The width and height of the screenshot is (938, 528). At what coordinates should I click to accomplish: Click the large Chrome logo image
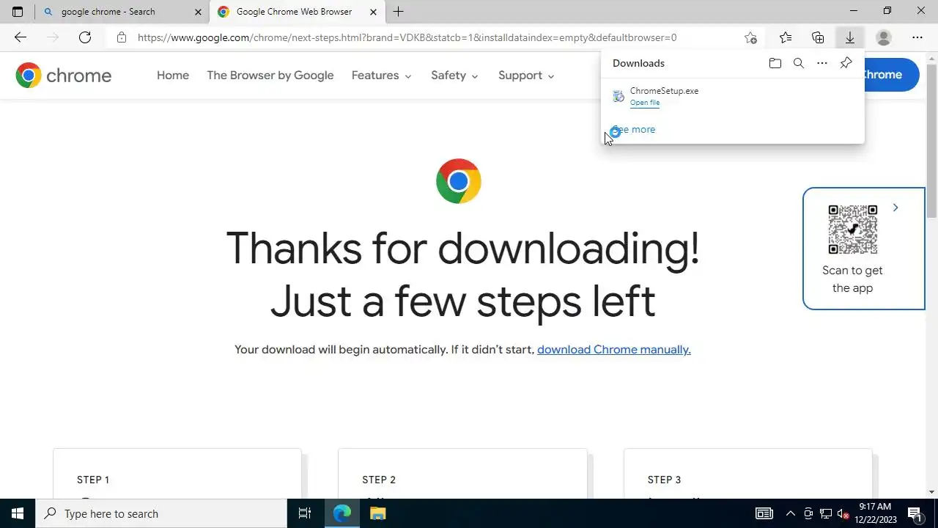coord(459,181)
